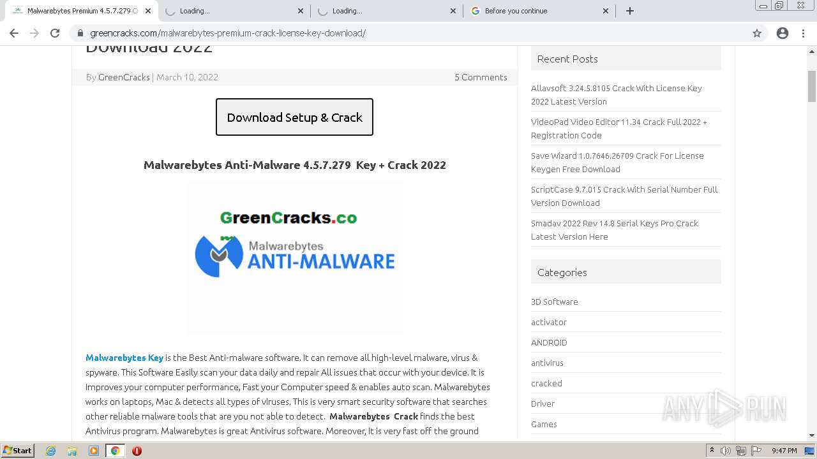Switch to the second Loading tab
The image size is (817, 459).
(x=386, y=11)
